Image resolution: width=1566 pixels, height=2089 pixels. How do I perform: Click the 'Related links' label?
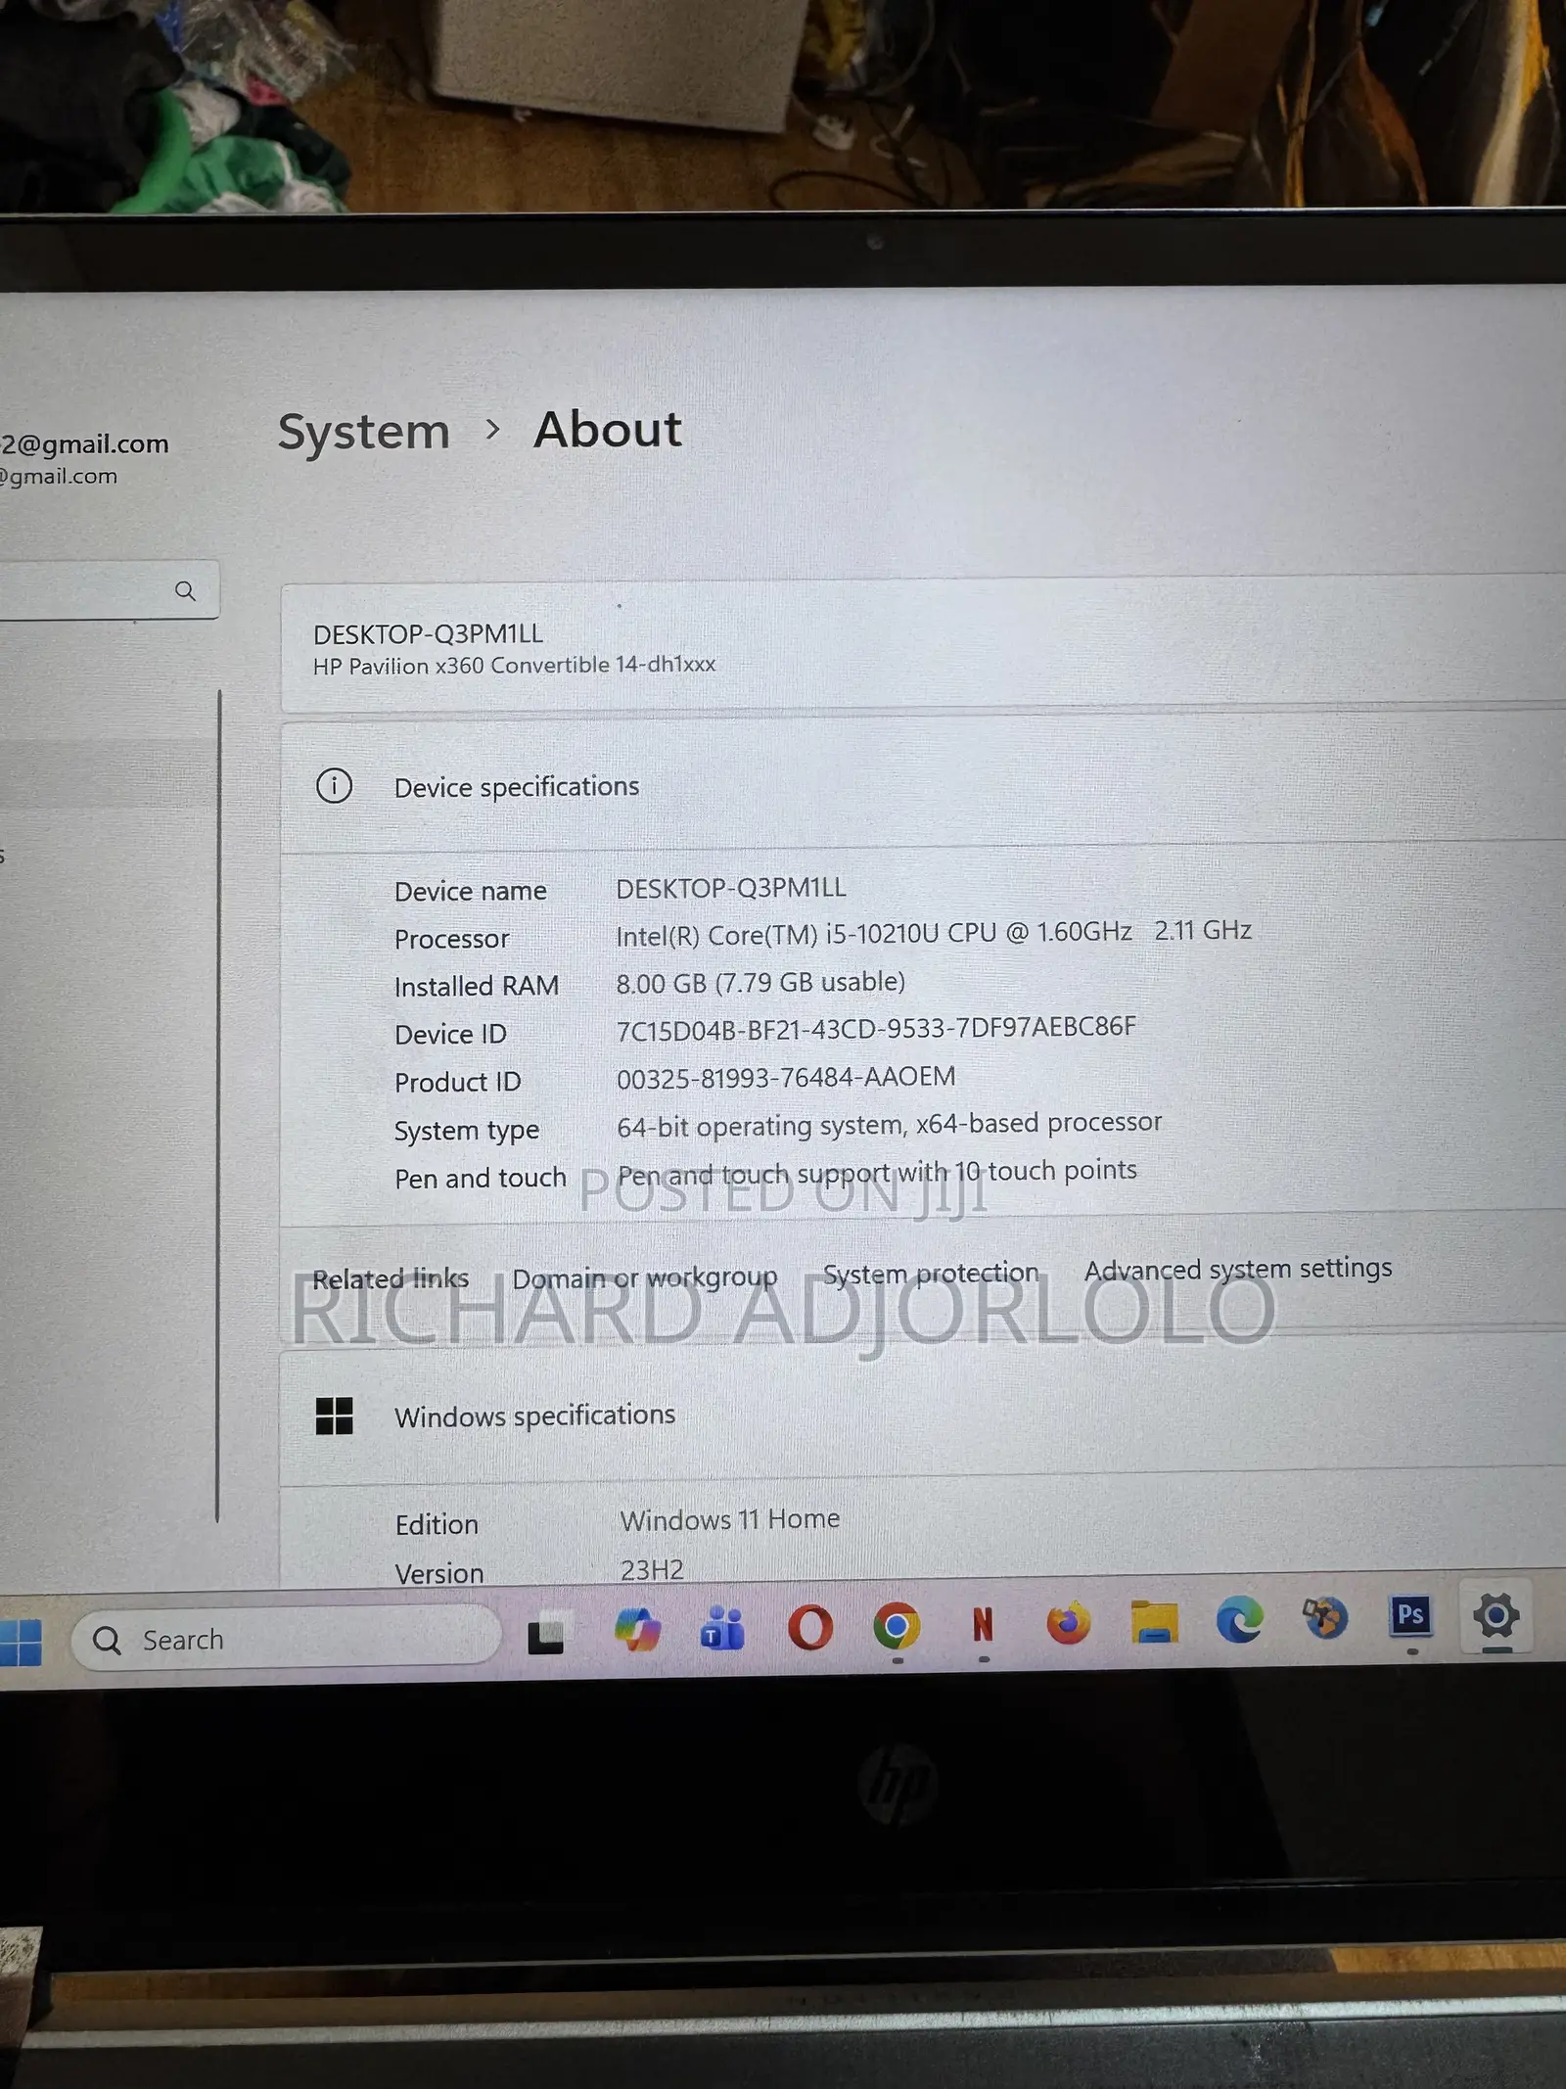pyautogui.click(x=391, y=1279)
